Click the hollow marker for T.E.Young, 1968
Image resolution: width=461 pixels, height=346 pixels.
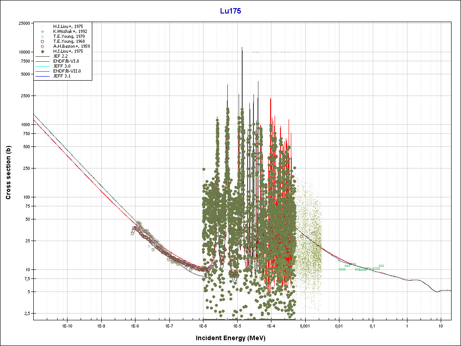[42, 41]
